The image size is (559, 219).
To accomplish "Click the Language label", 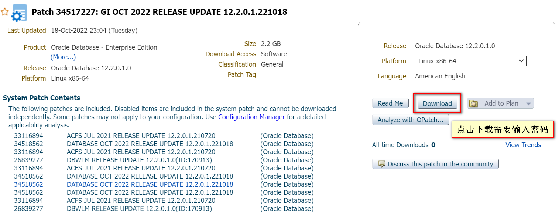I will 392,76.
